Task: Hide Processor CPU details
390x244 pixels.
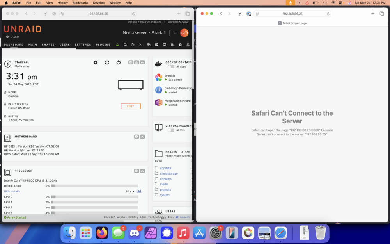Action: (12, 191)
